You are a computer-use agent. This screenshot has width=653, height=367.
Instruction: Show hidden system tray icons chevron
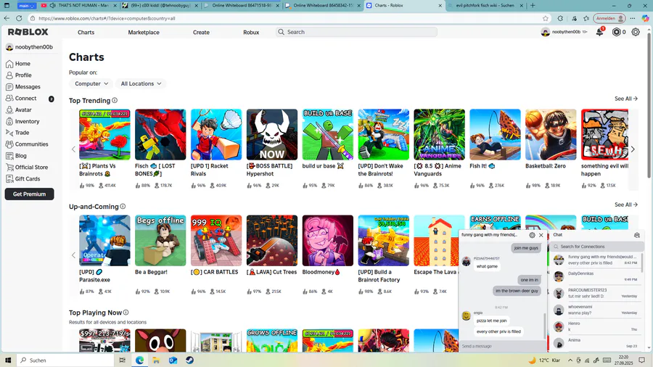coord(570,360)
